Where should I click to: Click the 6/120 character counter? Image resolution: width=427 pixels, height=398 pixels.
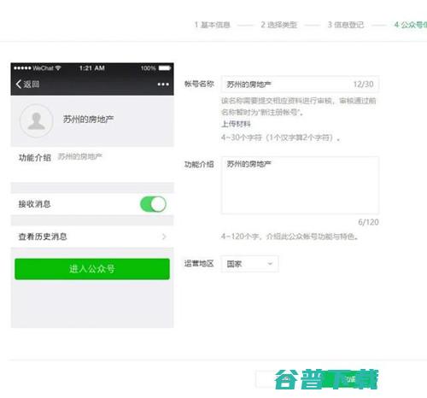(x=368, y=222)
